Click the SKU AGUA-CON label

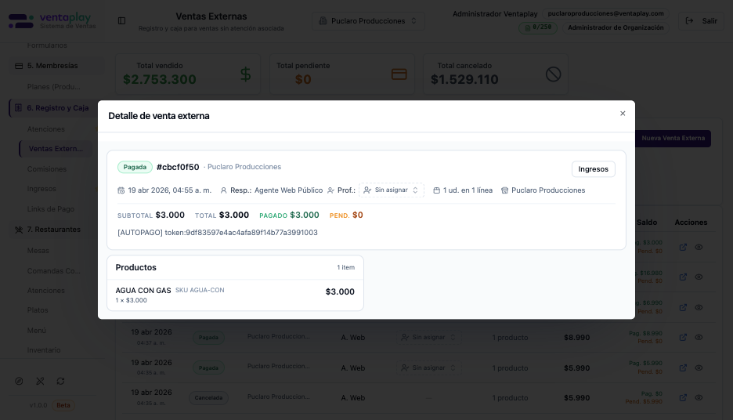pos(200,290)
